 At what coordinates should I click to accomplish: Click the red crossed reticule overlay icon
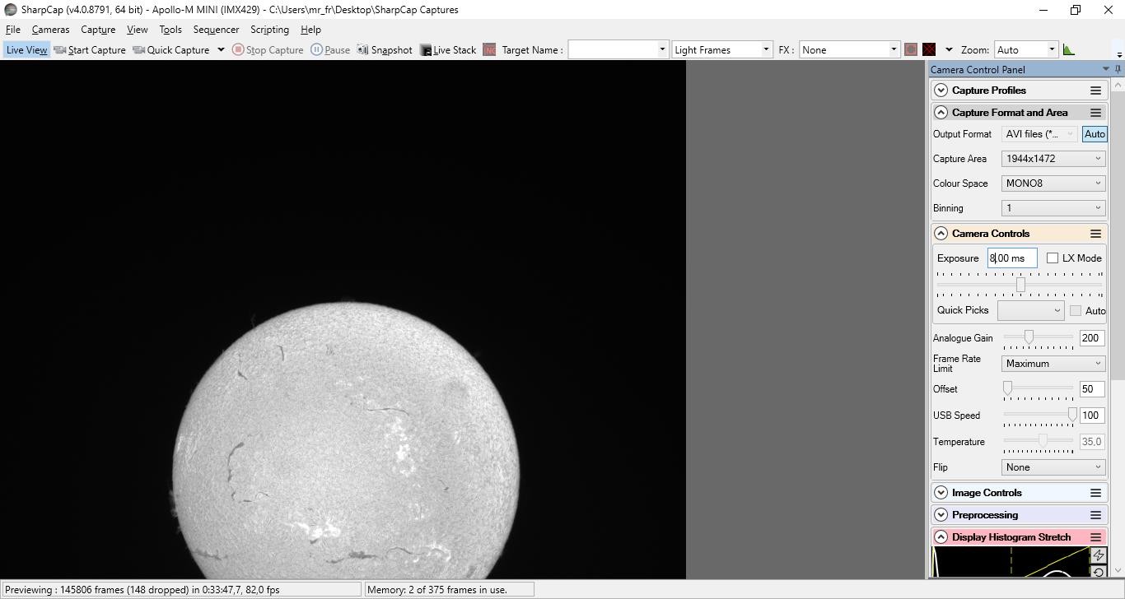(929, 49)
